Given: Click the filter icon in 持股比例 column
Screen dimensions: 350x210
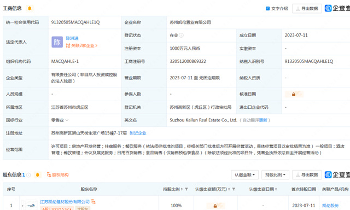Looking at the screenshot, I should (186, 189).
